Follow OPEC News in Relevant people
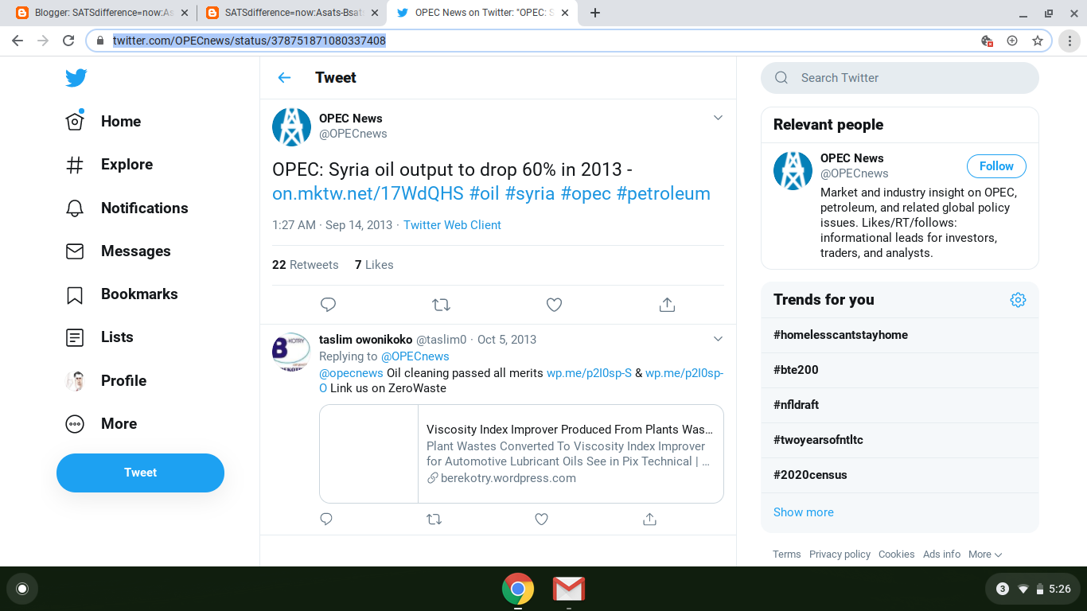This screenshot has height=611, width=1087. [x=996, y=166]
